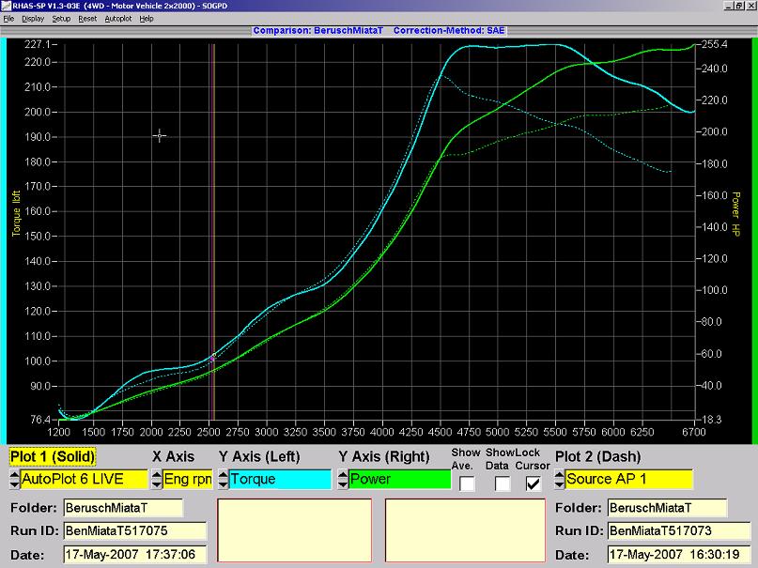Click Run ID field BenMiataT517073
Image resolution: width=758 pixels, height=568 pixels.
(x=679, y=530)
